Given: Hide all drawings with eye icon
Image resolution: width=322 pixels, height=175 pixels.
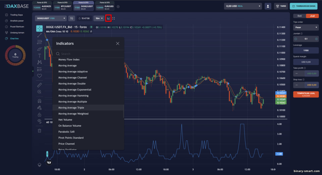Looking at the screenshot, I should (x=40, y=121).
